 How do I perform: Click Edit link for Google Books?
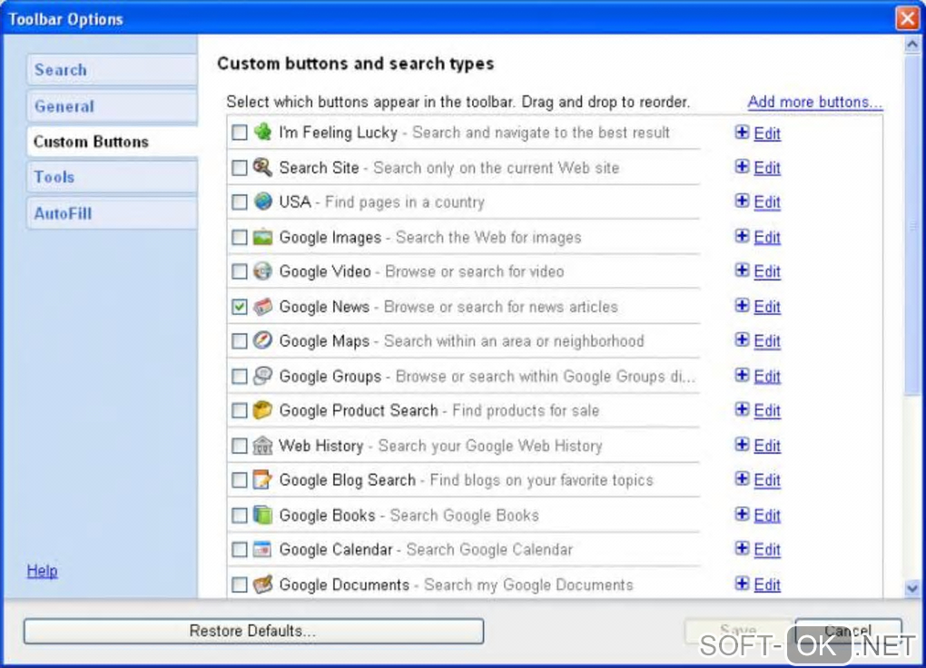[x=767, y=516]
